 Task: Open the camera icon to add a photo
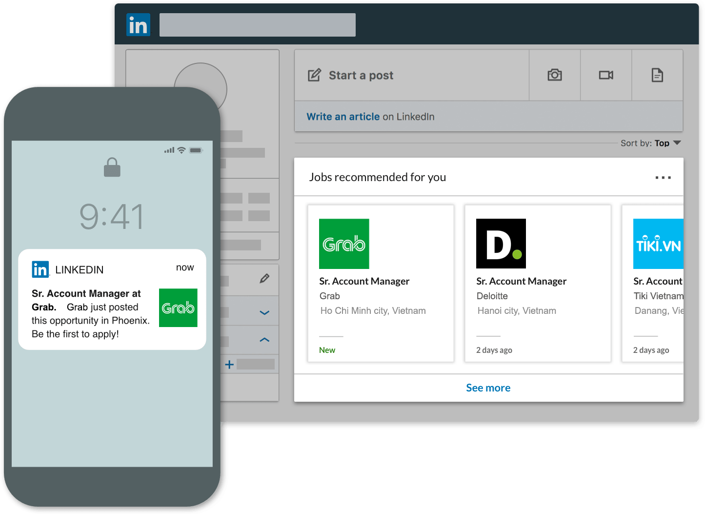tap(554, 75)
